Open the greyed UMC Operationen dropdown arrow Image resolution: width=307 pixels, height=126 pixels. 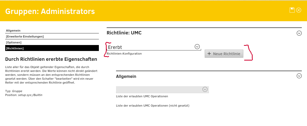coord(205,89)
